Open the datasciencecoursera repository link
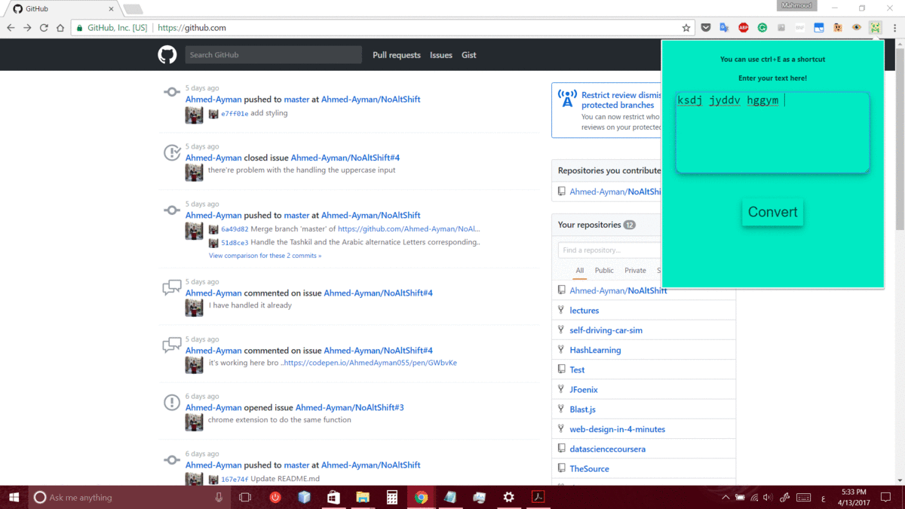Screen dimensions: 905x509 point(608,449)
